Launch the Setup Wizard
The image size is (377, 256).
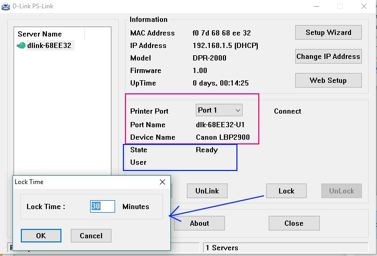(328, 32)
